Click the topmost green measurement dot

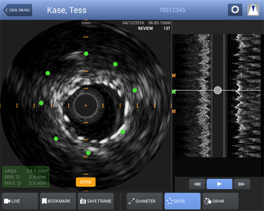pyautogui.click(x=86, y=54)
